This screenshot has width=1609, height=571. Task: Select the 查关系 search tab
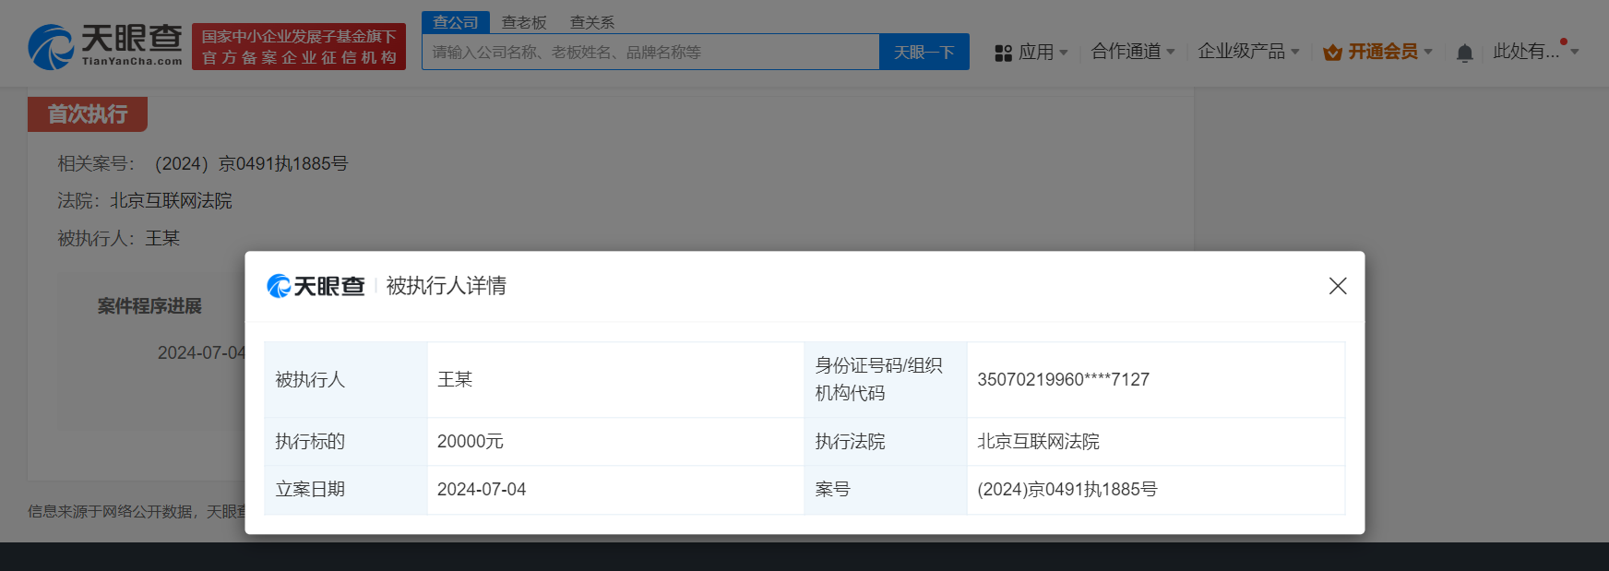click(592, 22)
